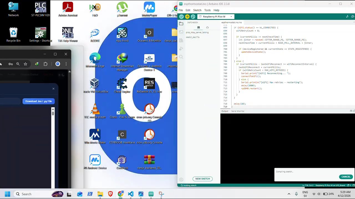
Task: Switch to the Output panel tab
Action: (x=225, y=111)
